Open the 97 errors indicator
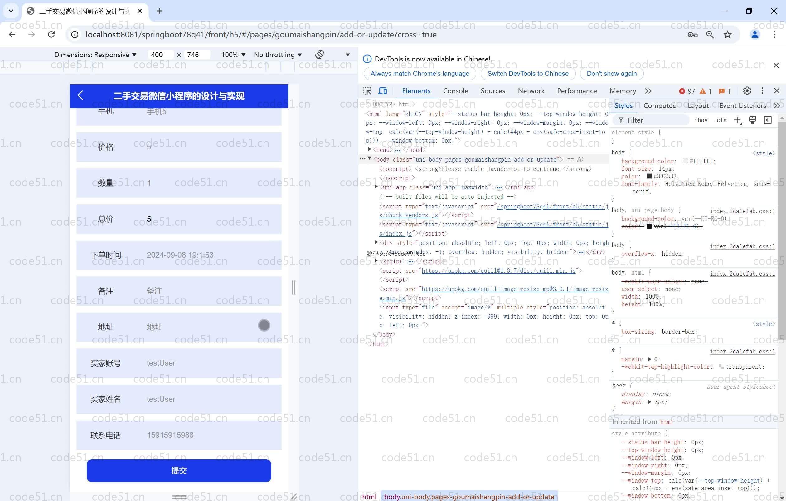 point(687,91)
